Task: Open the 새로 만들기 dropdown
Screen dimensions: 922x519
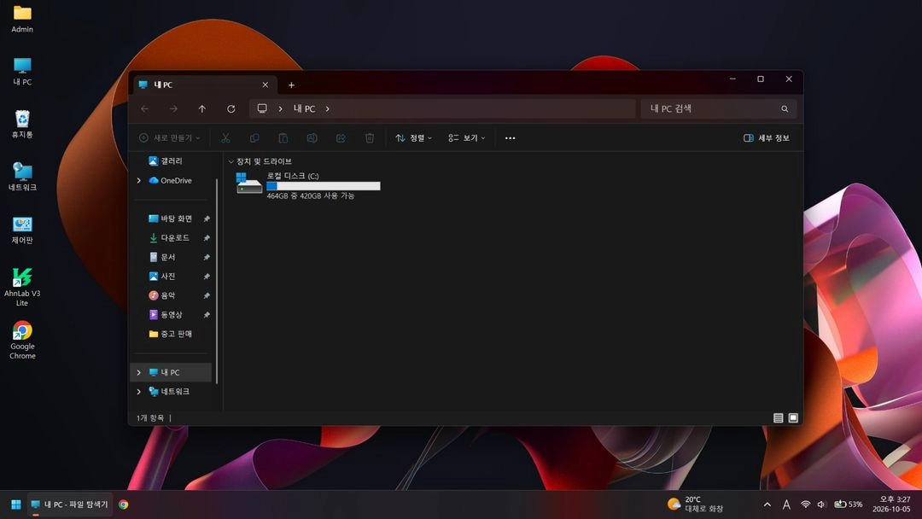Action: [x=170, y=138]
